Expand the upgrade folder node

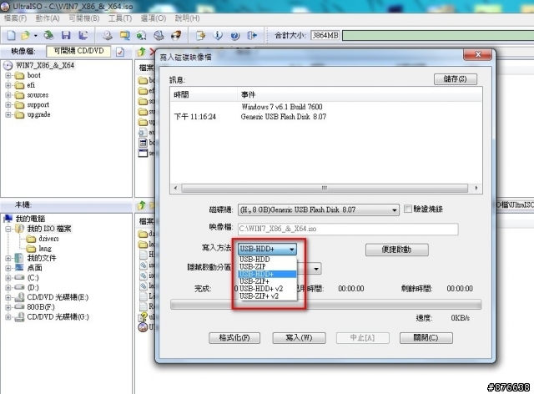pos(8,115)
